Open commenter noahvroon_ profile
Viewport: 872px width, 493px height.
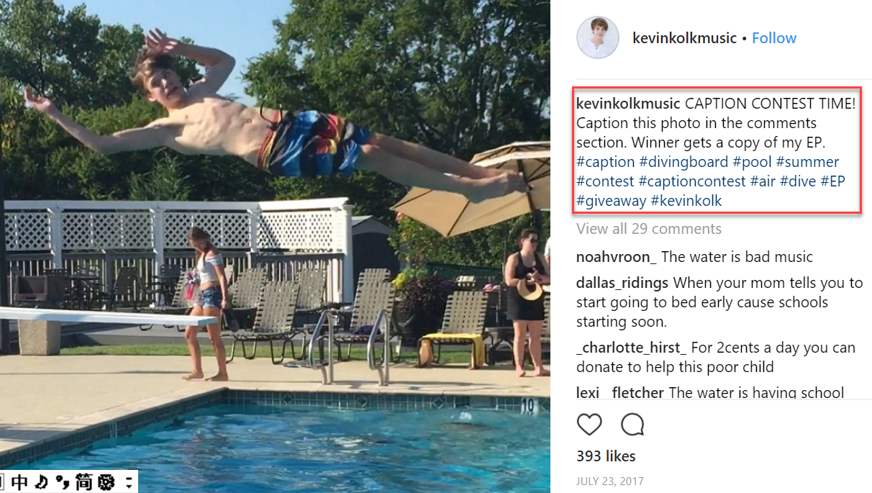(x=616, y=257)
